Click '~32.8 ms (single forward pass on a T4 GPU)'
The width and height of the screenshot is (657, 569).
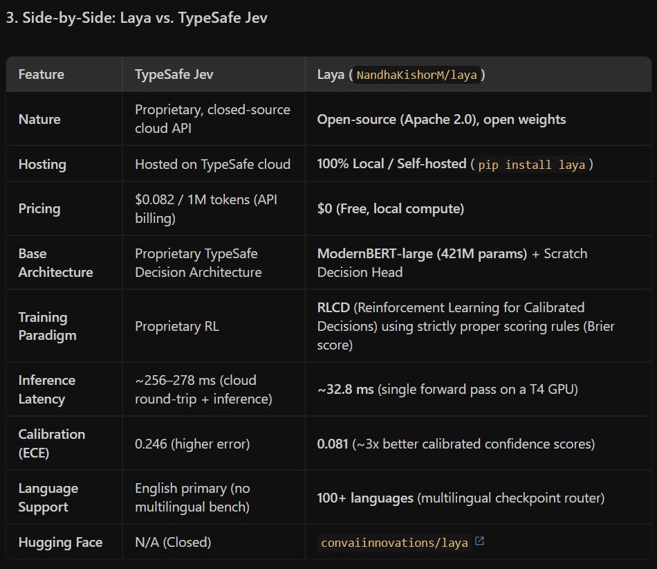447,390
